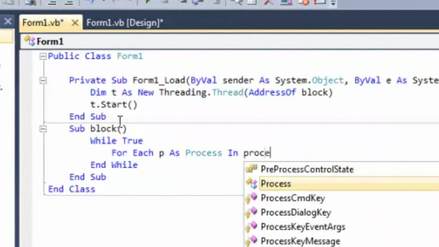Click on "While True" in the code
Screen dimensions: 439x247
pyautogui.click(x=116, y=141)
